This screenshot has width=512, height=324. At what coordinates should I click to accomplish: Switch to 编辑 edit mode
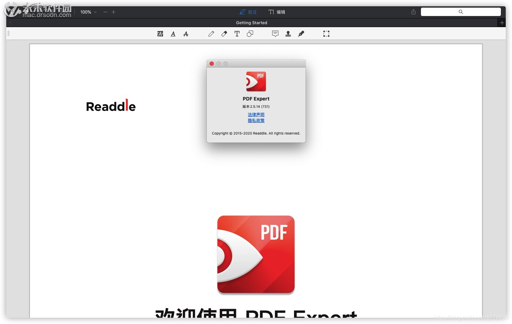pos(277,12)
